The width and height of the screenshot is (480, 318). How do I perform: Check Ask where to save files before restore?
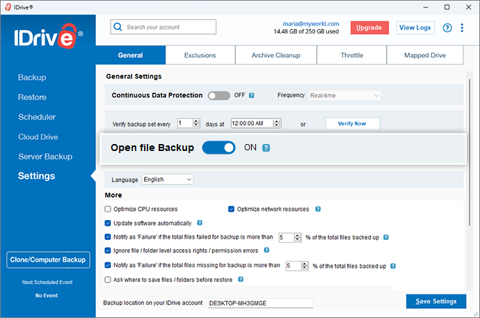[108, 280]
